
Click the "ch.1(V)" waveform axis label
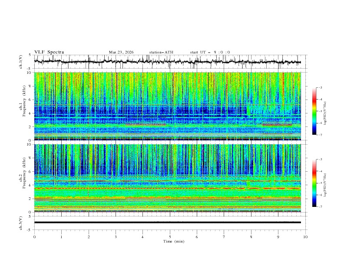click(21, 62)
